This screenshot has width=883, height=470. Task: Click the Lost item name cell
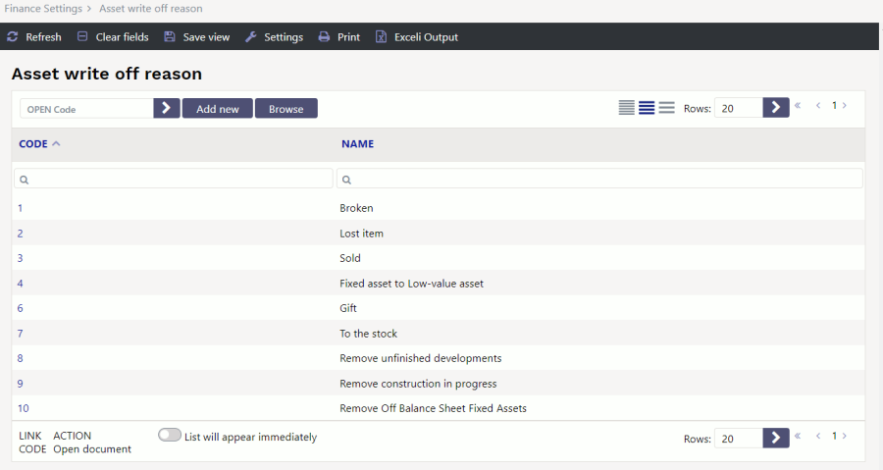tap(361, 234)
